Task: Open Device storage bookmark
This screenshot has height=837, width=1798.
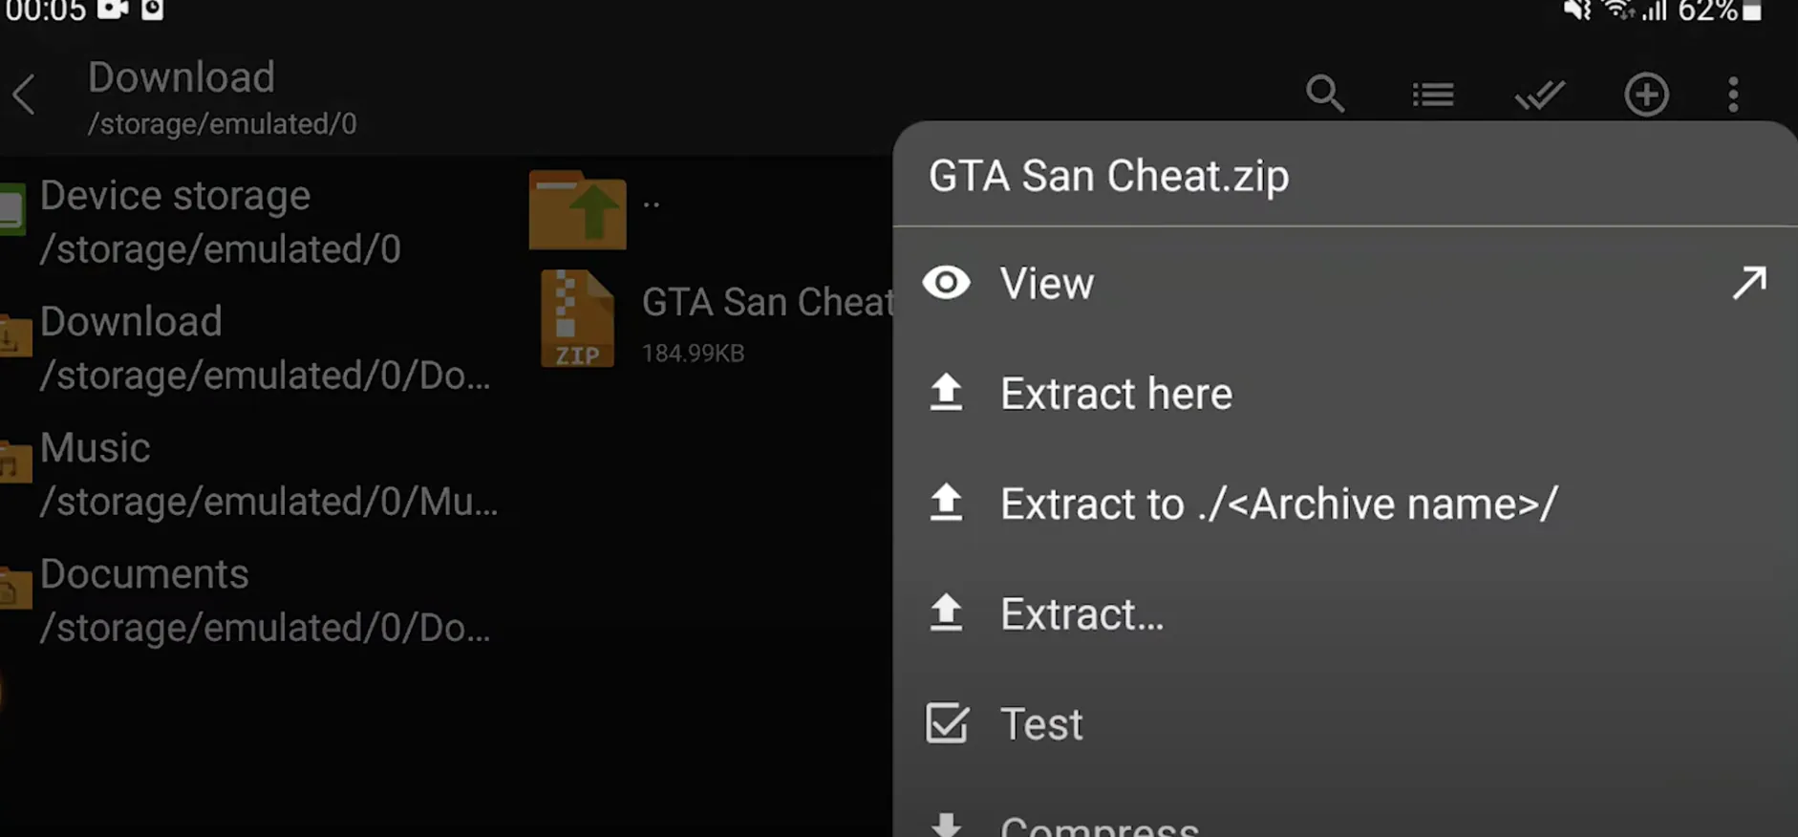Action: [253, 222]
